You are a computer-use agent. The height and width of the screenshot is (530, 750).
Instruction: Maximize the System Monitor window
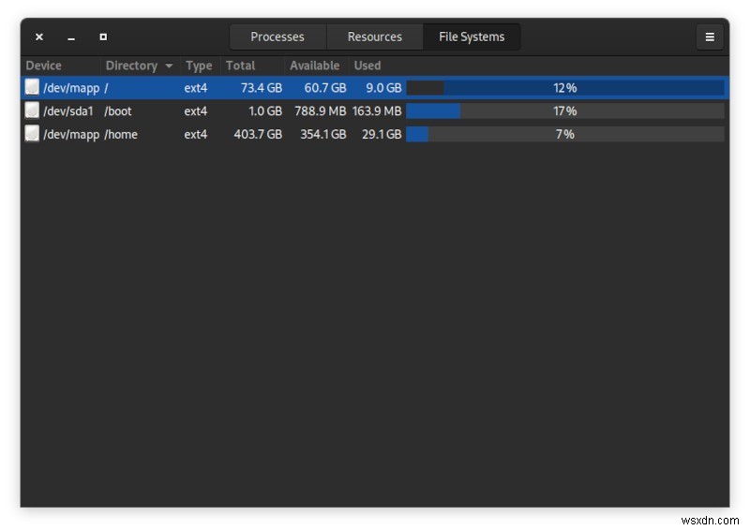(103, 37)
